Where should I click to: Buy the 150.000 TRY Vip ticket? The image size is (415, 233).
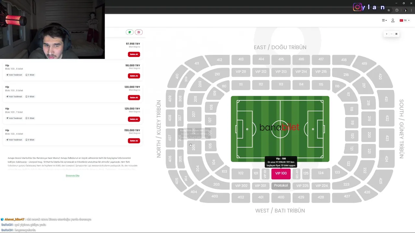pos(134,141)
